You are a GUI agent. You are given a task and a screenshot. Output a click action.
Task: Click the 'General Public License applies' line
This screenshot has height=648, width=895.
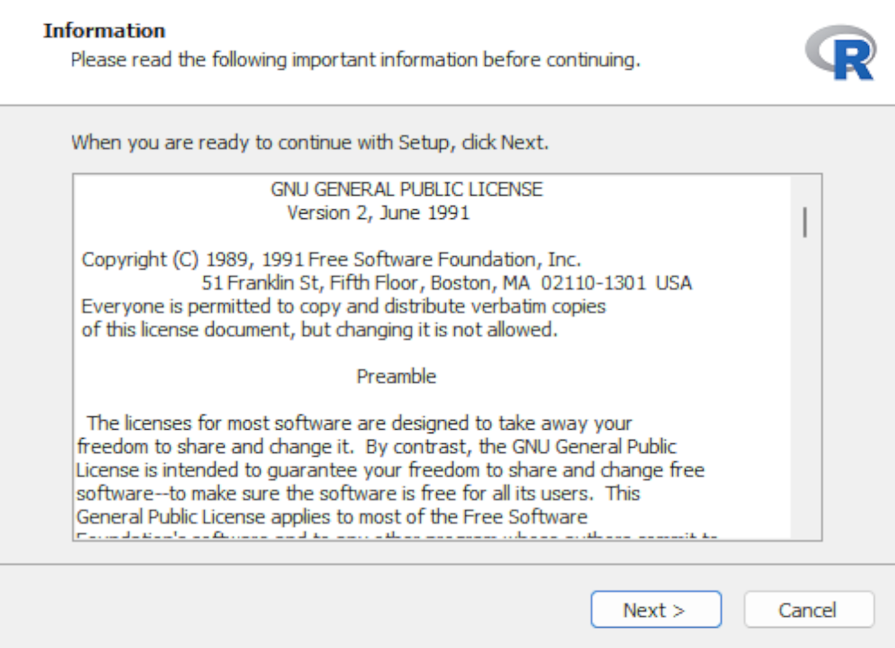[x=332, y=517]
